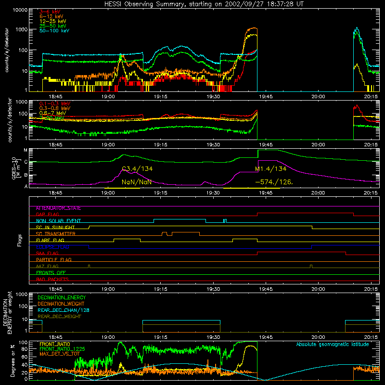Select the vertical Flags axis title
Viewport: 385px width, 385px height.
tap(19, 240)
